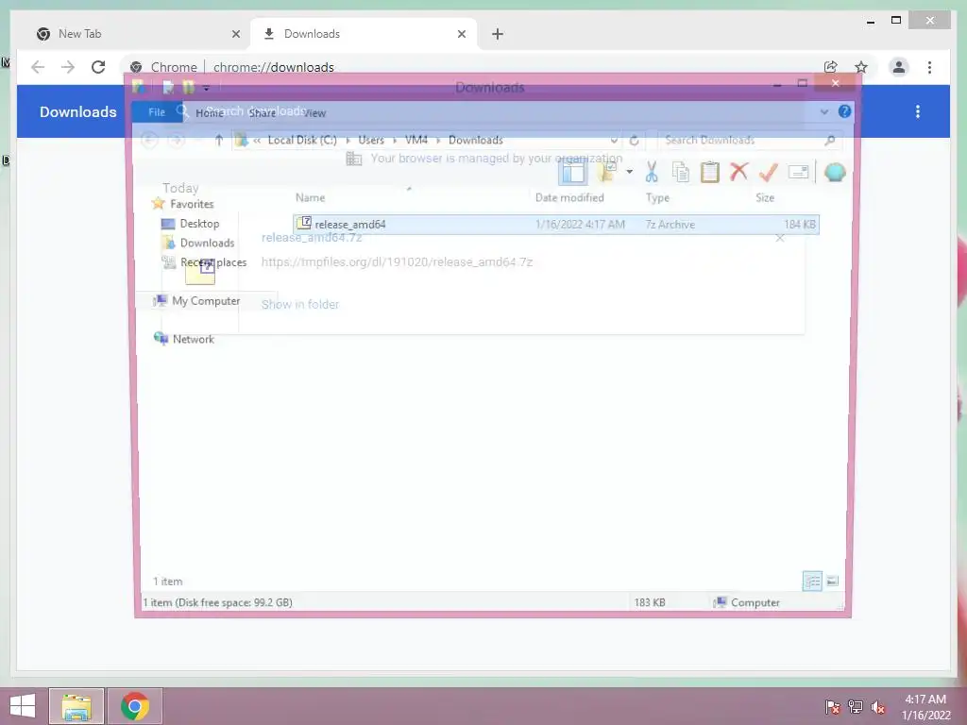Switch Explorer to large icons view icon
This screenshot has width=967, height=725.
tap(832, 582)
